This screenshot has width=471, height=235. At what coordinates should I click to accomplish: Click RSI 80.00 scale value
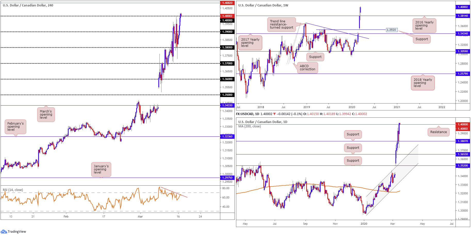pyautogui.click(x=226, y=188)
